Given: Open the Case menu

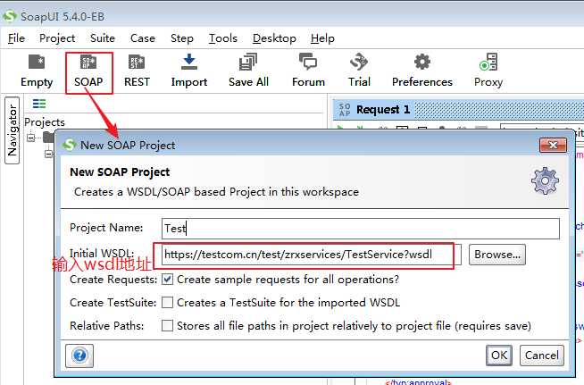Looking at the screenshot, I should point(143,38).
